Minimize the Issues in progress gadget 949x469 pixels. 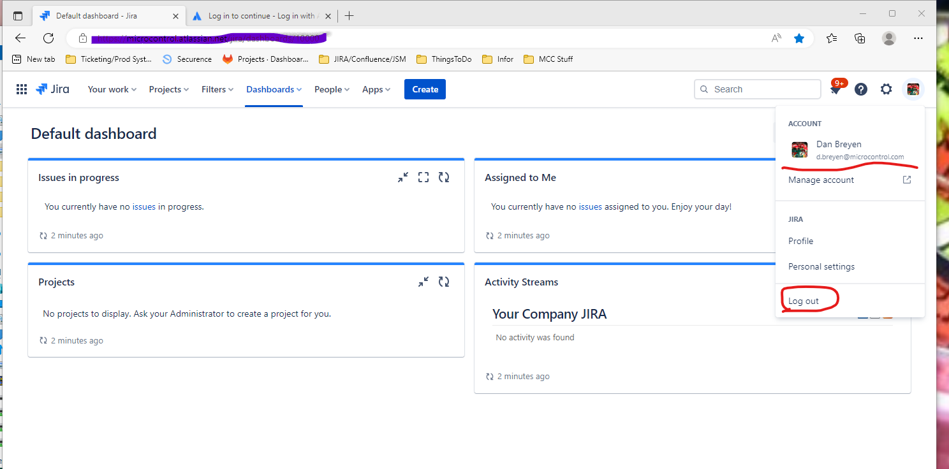403,178
